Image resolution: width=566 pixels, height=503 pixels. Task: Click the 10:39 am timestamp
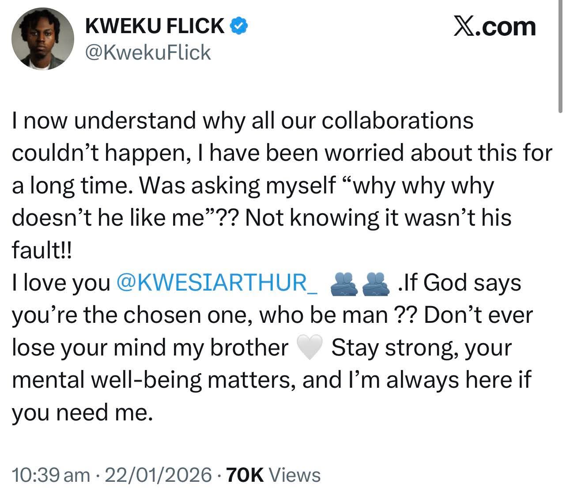coord(51,475)
